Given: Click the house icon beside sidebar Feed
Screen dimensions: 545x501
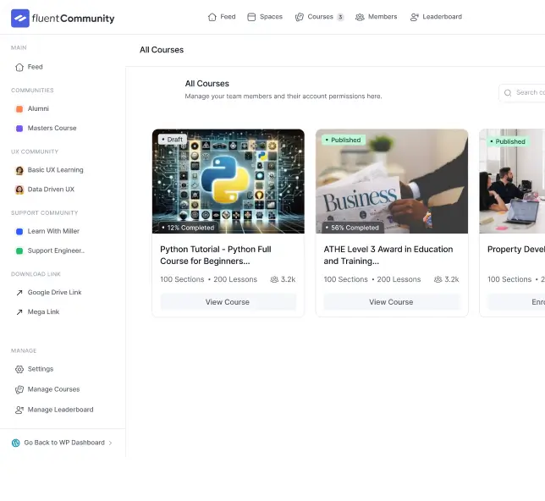Looking at the screenshot, I should click(19, 67).
